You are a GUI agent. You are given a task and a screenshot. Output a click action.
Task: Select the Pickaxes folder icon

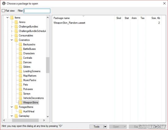[20, 89]
